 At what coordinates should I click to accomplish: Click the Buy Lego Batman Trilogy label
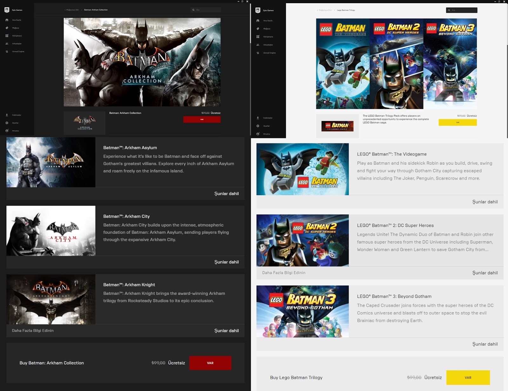[296, 378]
